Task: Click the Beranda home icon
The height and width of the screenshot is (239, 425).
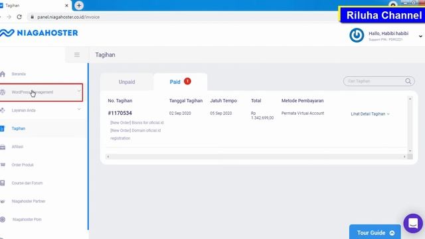Action: tap(3, 74)
